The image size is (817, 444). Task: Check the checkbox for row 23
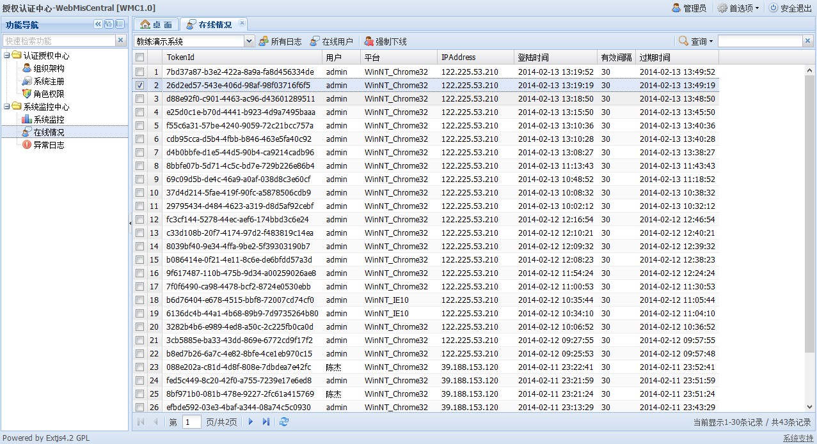(x=139, y=367)
